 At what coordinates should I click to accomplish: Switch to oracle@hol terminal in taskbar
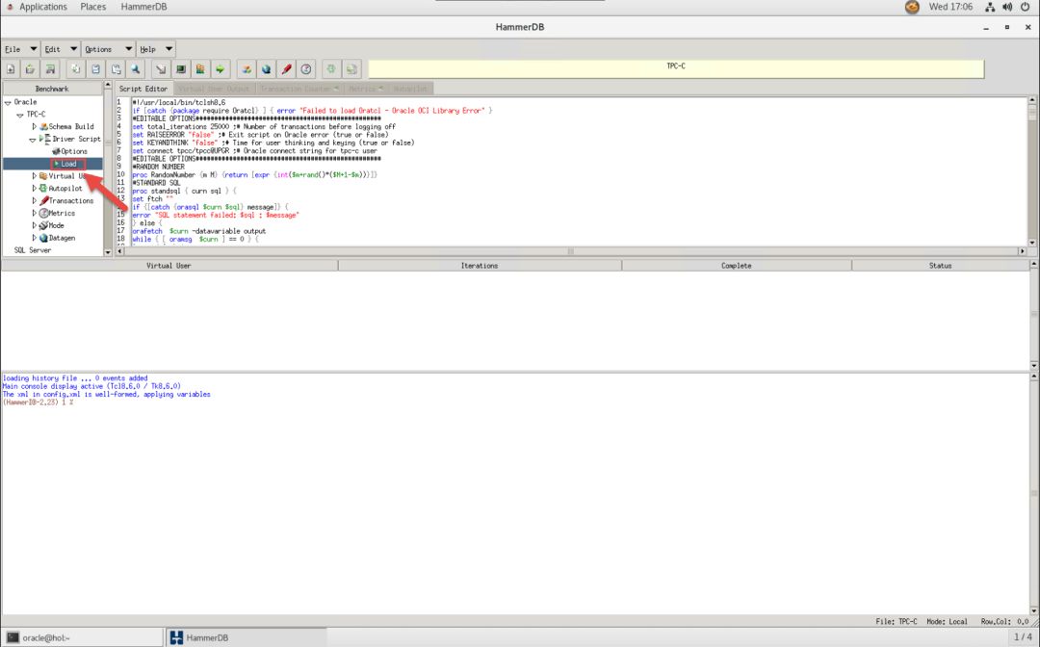point(39,637)
